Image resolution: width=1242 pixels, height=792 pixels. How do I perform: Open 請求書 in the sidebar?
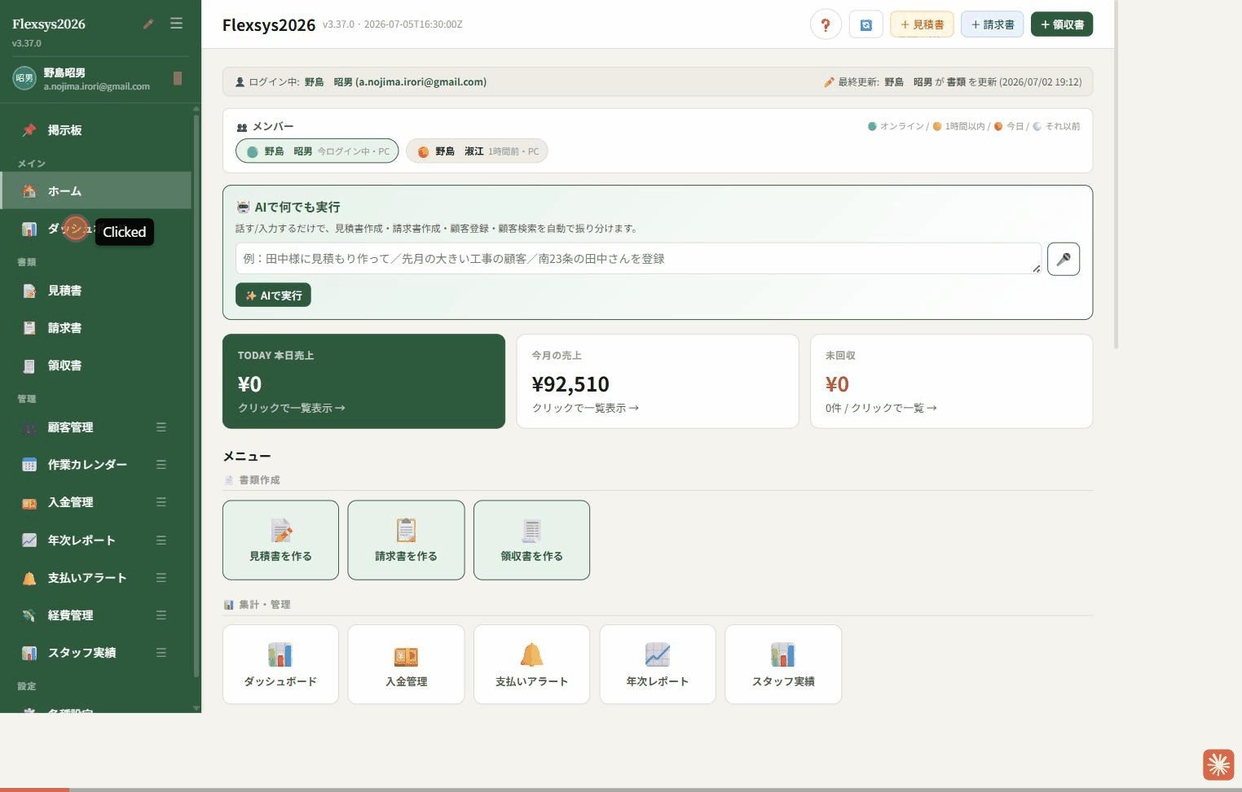coord(96,328)
